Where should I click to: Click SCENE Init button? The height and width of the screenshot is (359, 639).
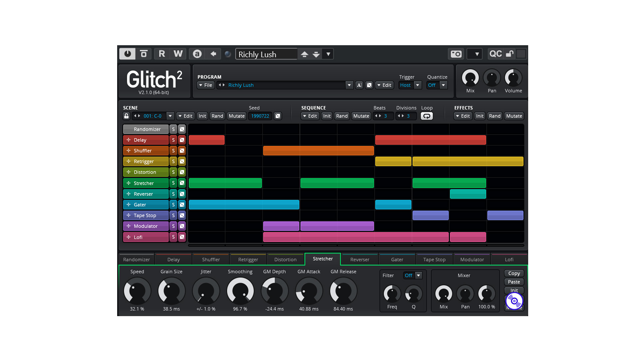pos(202,116)
